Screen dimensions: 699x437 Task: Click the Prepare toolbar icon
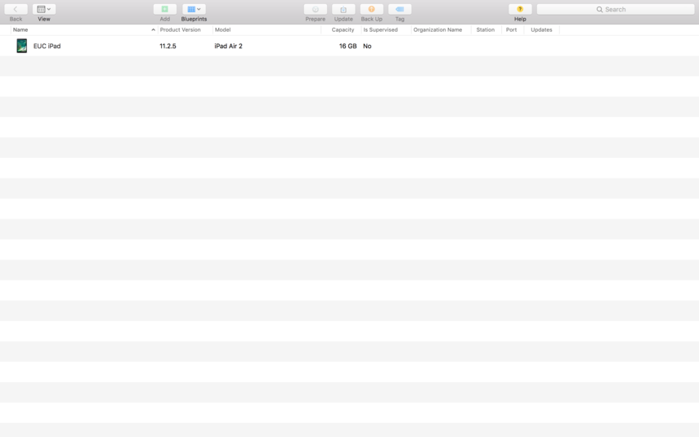315,9
